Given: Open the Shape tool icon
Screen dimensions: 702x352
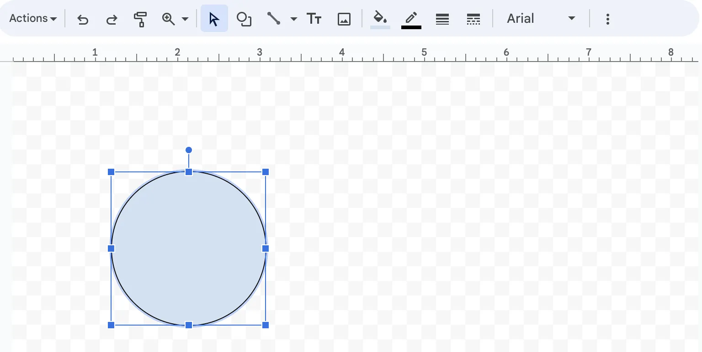Looking at the screenshot, I should [x=244, y=19].
